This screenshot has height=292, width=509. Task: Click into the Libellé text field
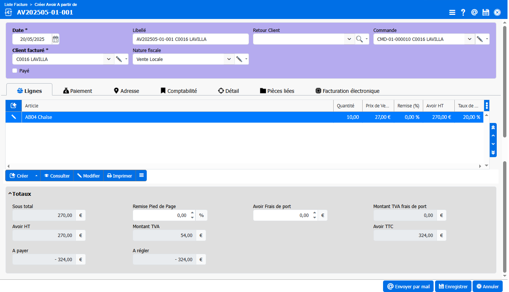pyautogui.click(x=190, y=39)
